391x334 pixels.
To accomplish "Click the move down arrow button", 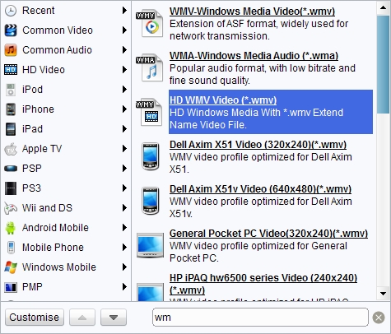I will coord(114,318).
